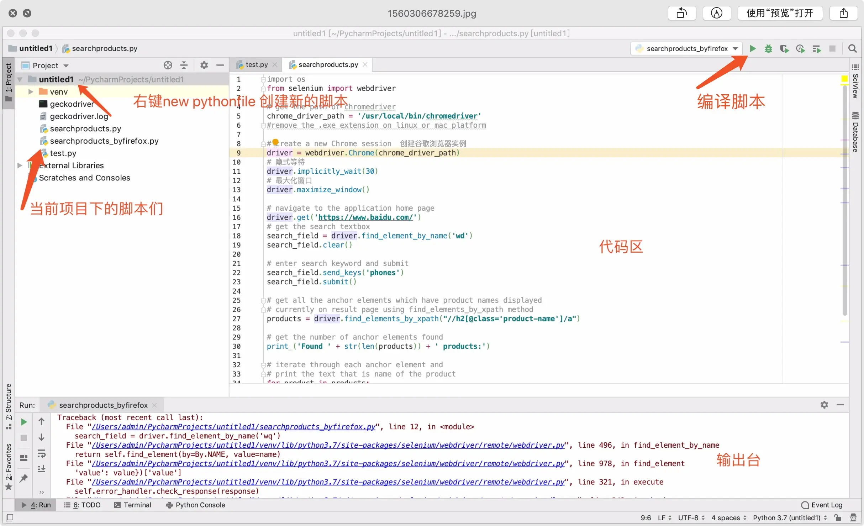Open the webdriver.py link at line 496 in traceback
The image size is (864, 526).
[x=328, y=445]
